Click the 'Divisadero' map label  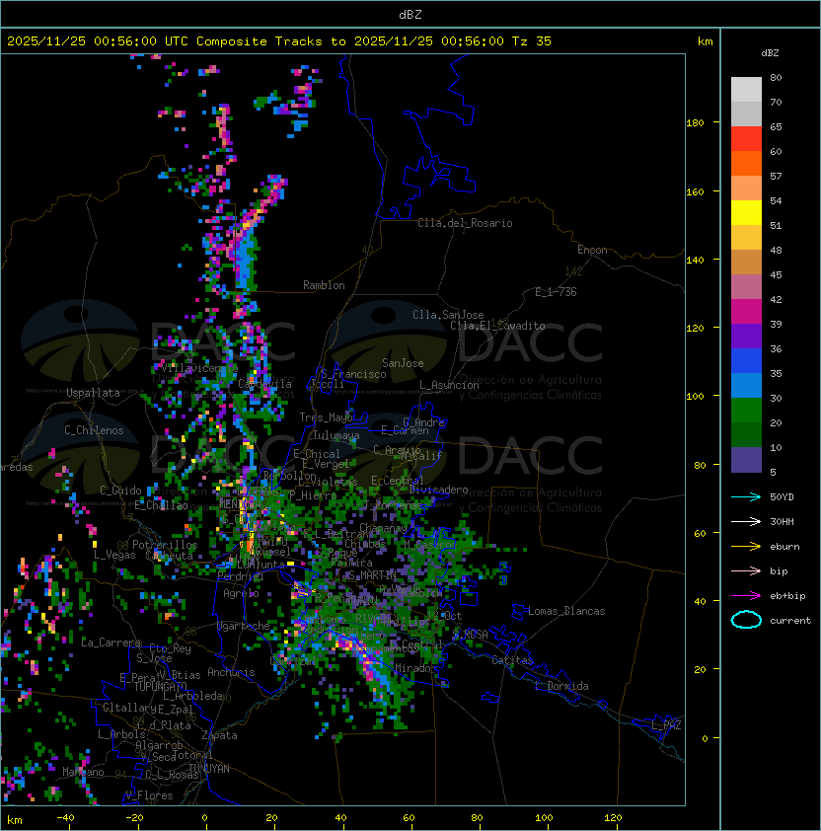438,490
